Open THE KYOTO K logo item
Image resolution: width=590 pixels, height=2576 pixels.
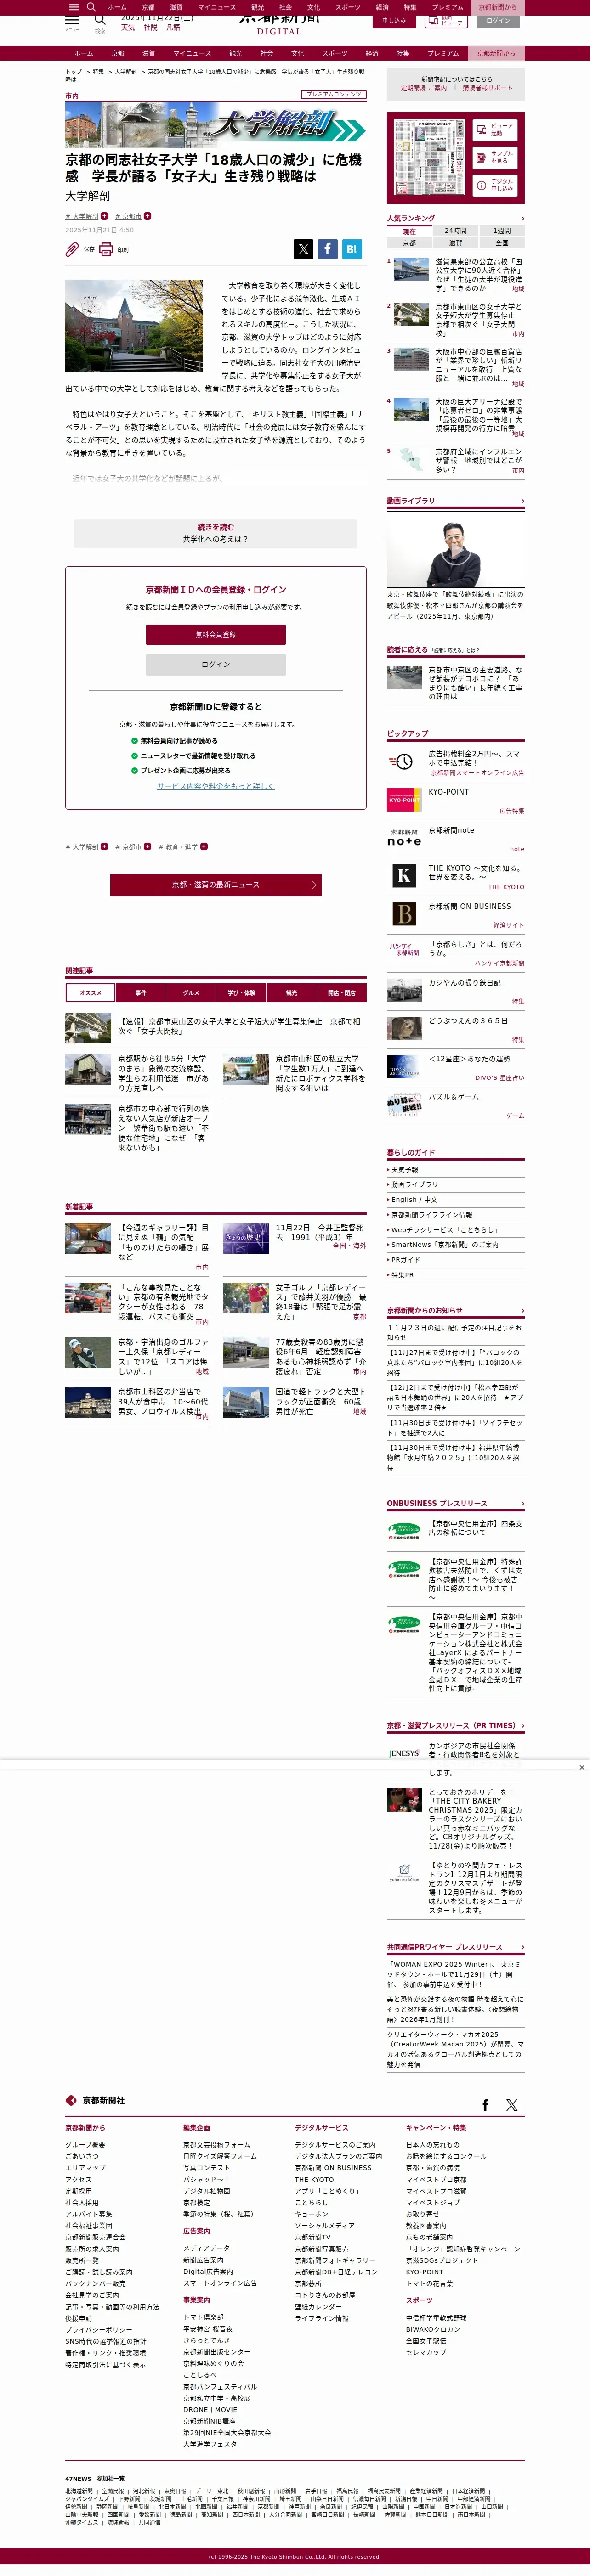[404, 875]
